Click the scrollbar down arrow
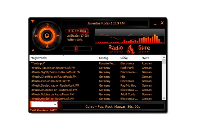This screenshot has height=134, width=198. point(164,98)
